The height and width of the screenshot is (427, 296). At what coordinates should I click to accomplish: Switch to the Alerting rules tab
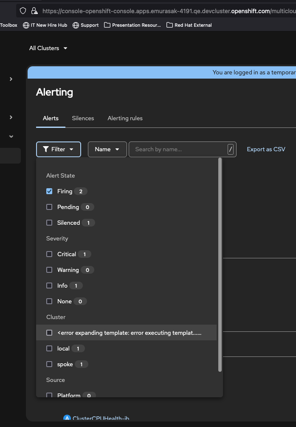point(125,118)
